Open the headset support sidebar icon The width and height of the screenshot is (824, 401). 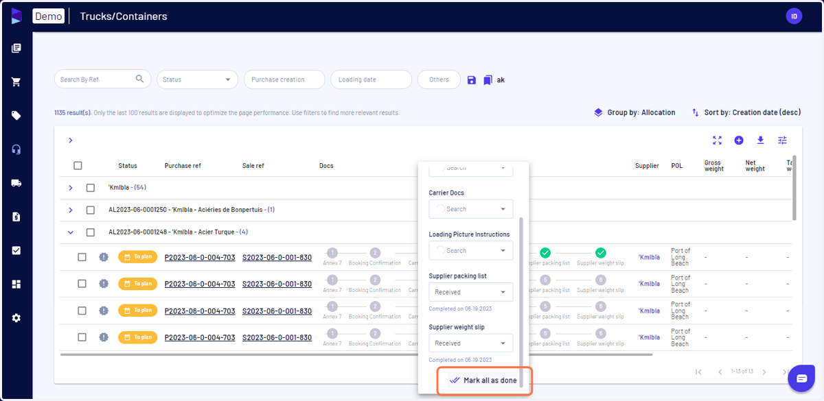pyautogui.click(x=16, y=149)
